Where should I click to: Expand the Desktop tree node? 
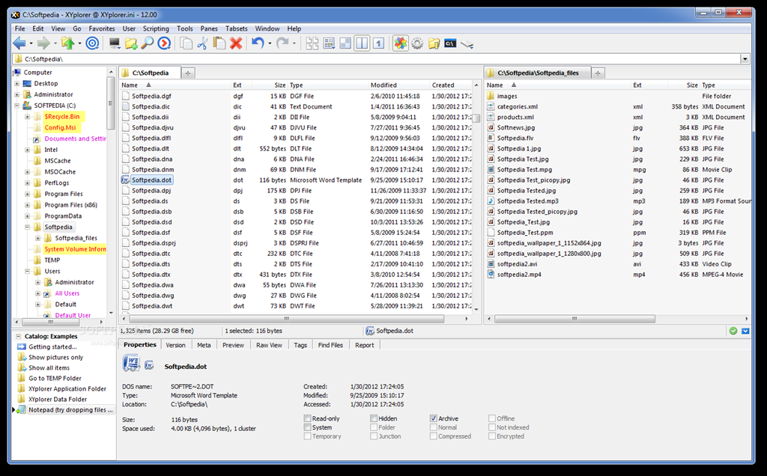17,84
